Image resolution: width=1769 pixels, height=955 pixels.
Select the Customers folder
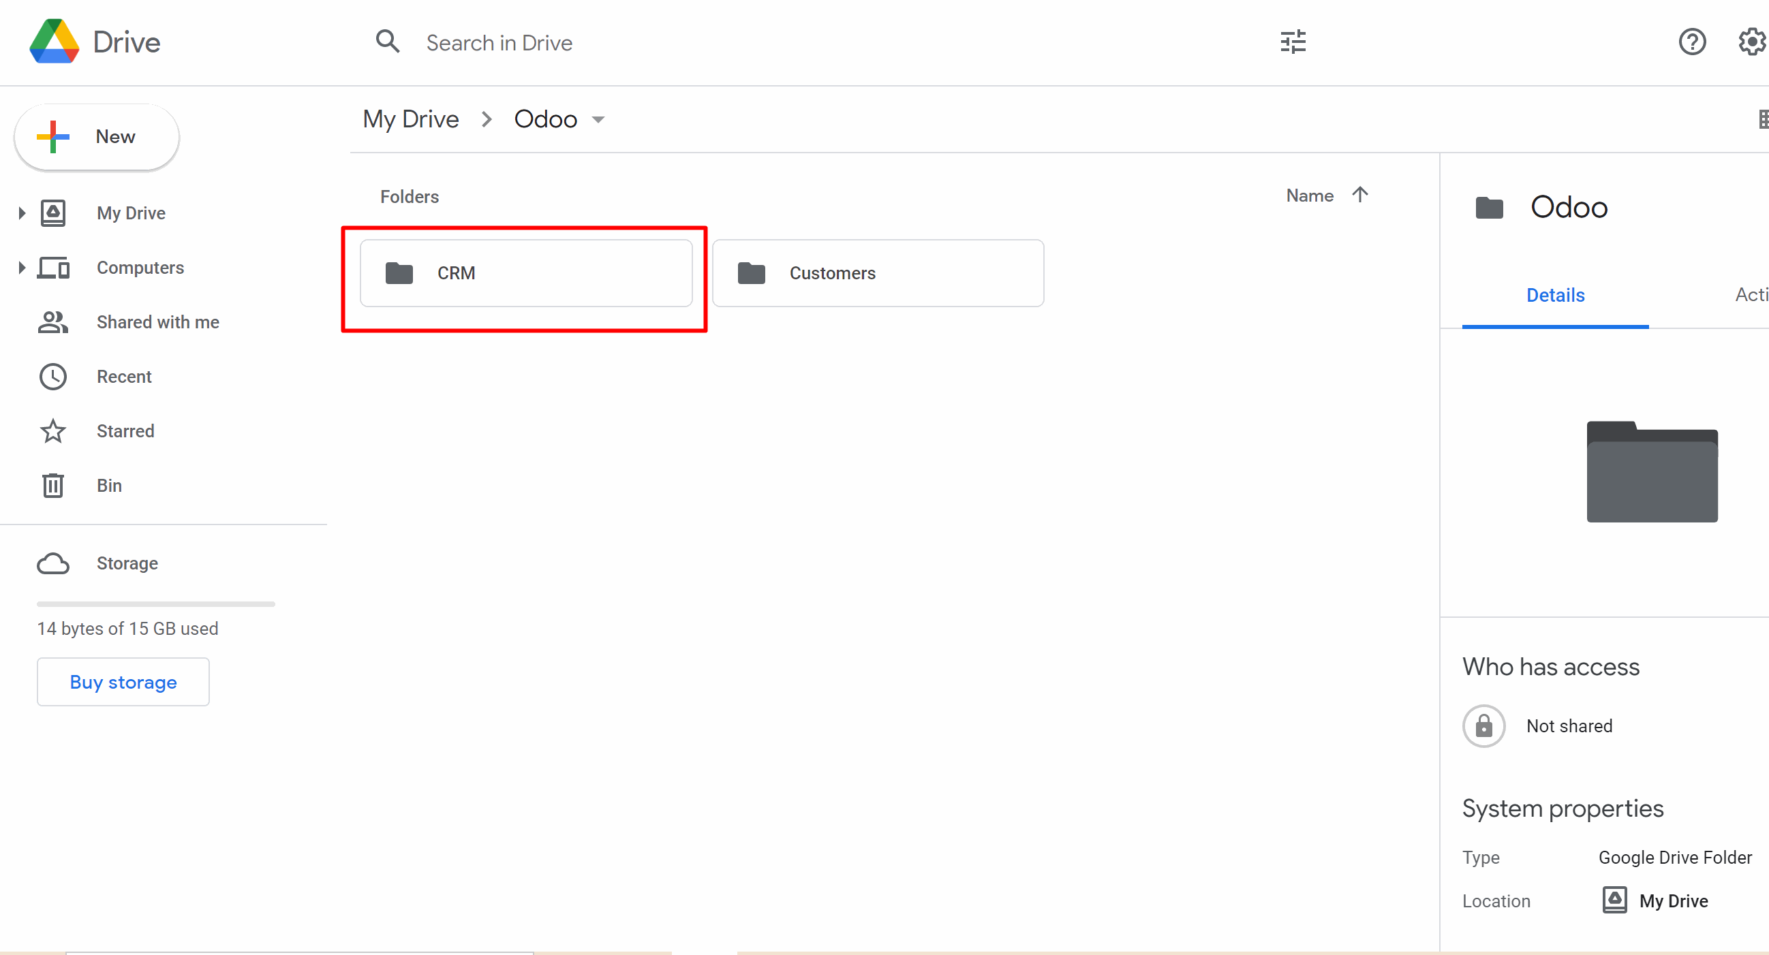coord(878,272)
